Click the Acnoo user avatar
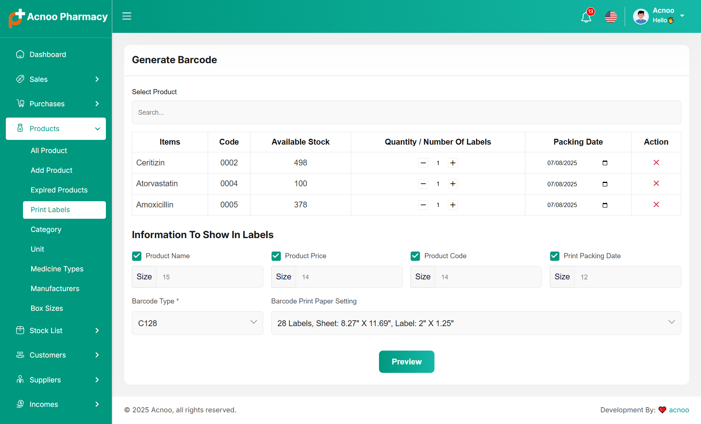Screen dimensions: 701x424 coord(641,16)
